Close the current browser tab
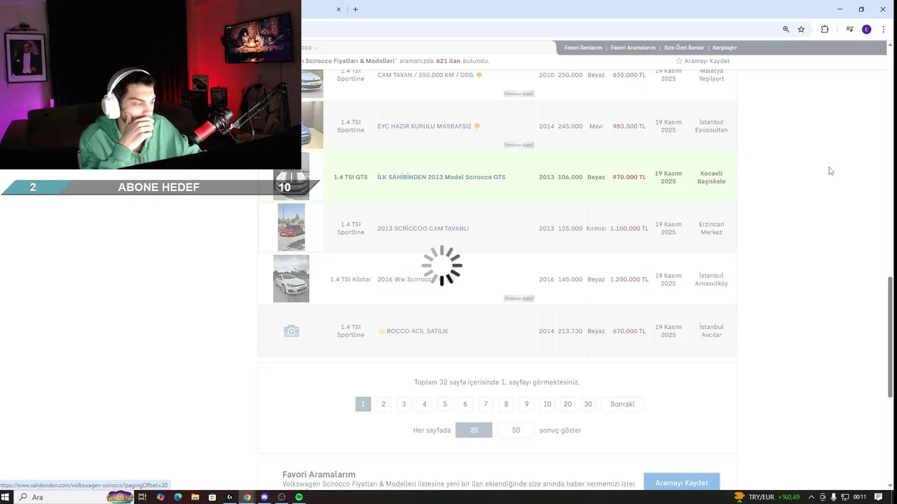The height and width of the screenshot is (504, 897). coord(338,9)
